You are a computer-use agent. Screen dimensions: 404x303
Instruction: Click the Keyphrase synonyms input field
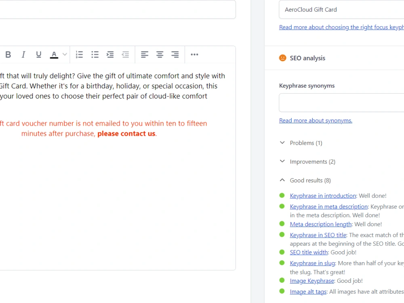point(341,103)
